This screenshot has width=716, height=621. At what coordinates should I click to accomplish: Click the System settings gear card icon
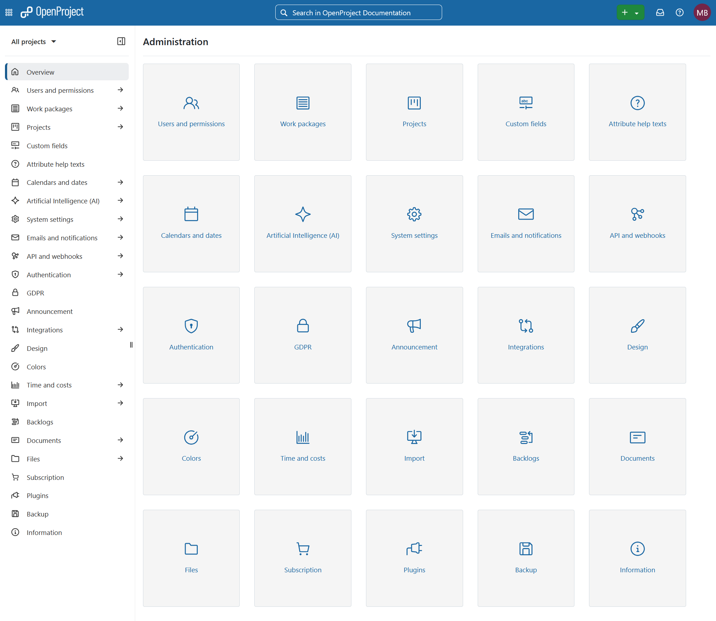click(x=414, y=214)
